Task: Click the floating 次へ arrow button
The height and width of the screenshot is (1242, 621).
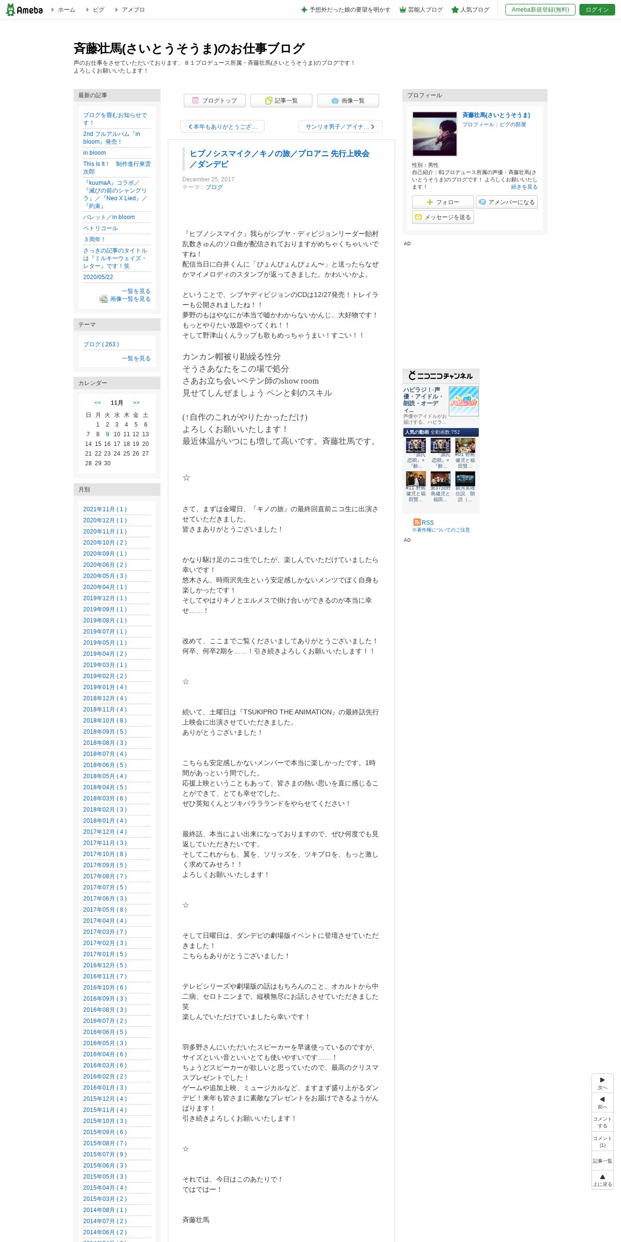Action: (602, 1083)
